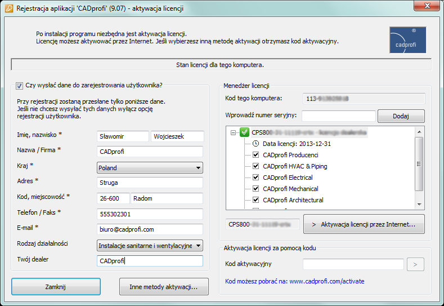444x306 pixels.
Task: Click the Dodaj button
Action: pos(401,116)
